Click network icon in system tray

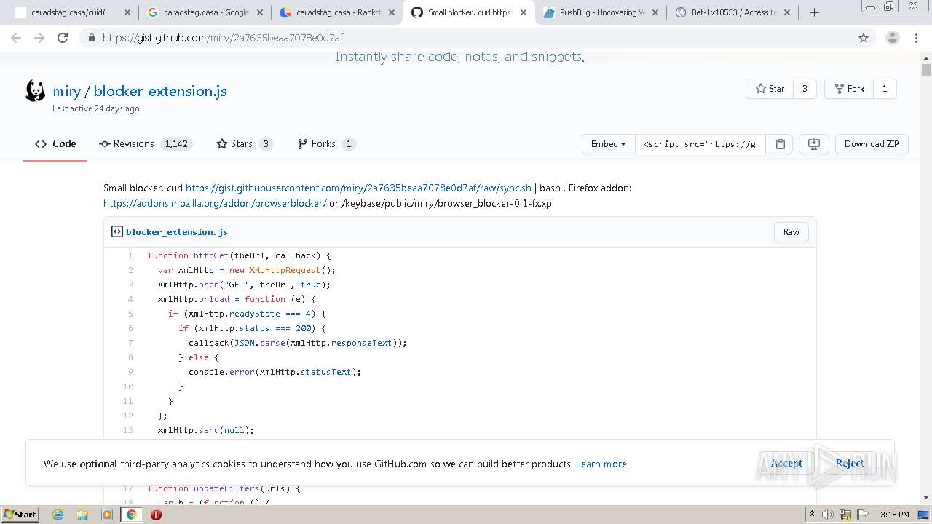(x=845, y=515)
